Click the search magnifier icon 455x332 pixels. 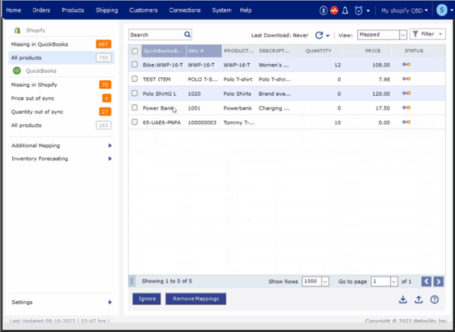(187, 35)
